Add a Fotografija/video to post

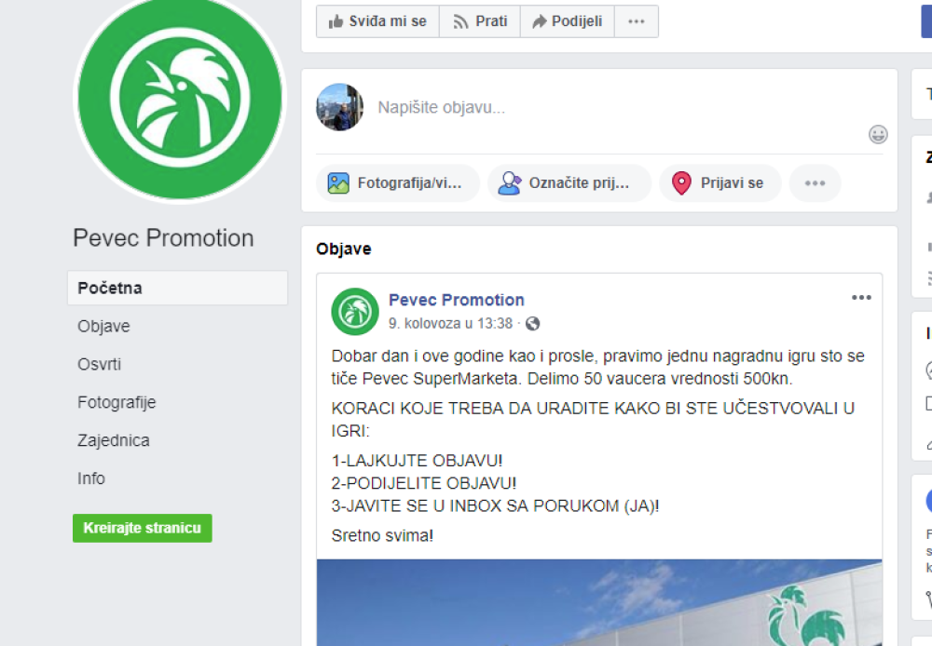click(397, 182)
